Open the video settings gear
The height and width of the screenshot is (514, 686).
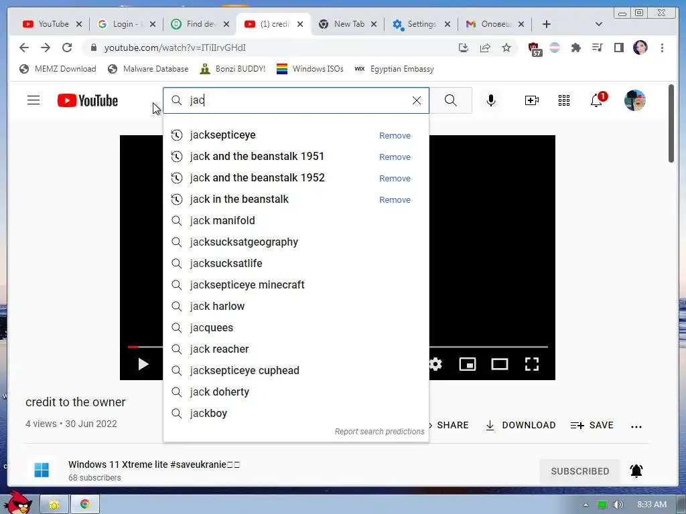pos(435,364)
